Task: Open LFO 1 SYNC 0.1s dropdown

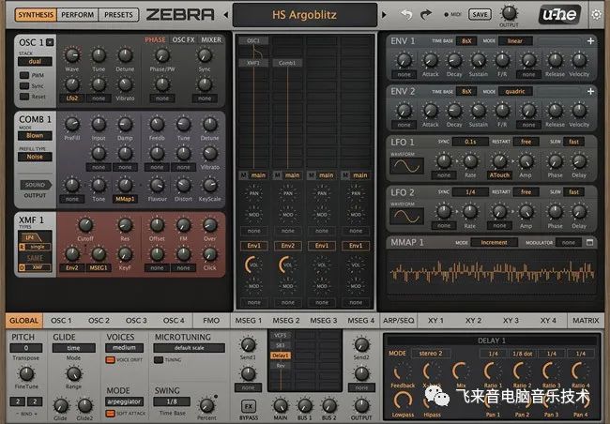Action: [x=470, y=142]
